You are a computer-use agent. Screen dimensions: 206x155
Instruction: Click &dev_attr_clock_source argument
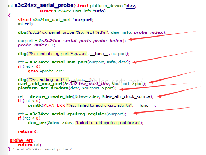click(126, 96)
